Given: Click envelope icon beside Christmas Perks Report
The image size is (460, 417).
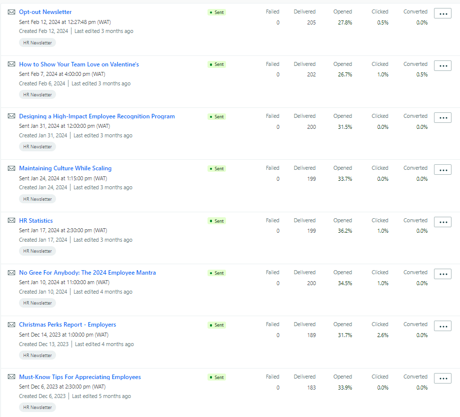Looking at the screenshot, I should 11,325.
